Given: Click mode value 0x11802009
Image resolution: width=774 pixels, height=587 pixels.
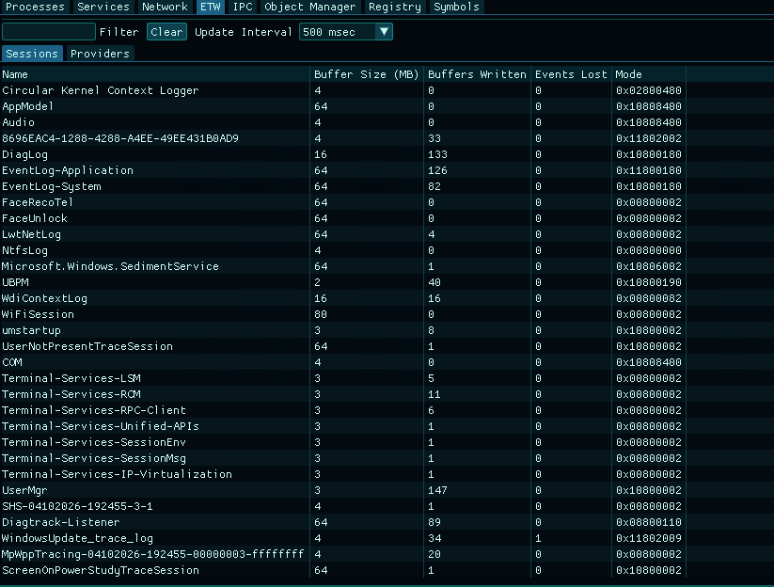Looking at the screenshot, I should (649, 538).
